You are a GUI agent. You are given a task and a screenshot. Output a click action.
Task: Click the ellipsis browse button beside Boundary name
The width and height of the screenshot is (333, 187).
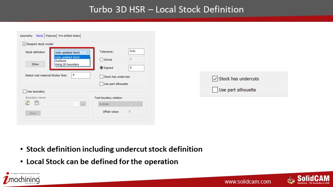83,104
